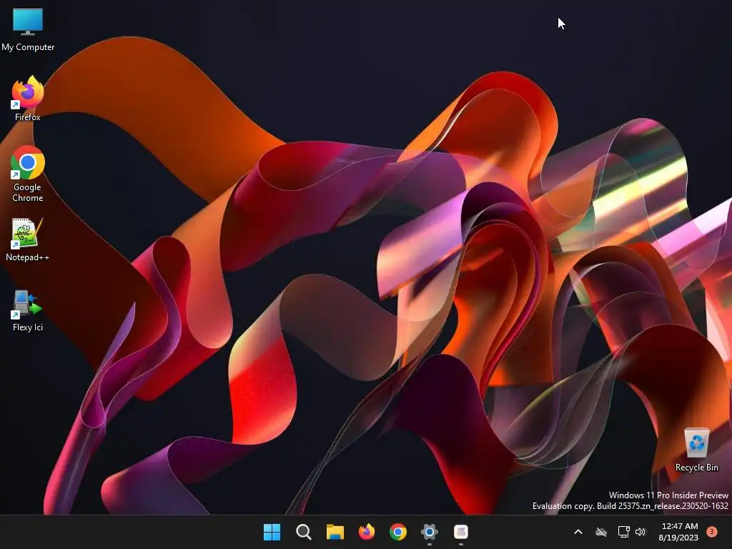
Task: Open the Windows Start menu
Action: [x=272, y=532]
